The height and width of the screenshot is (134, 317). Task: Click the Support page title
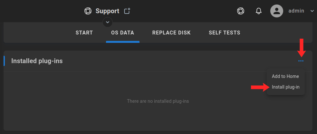point(107,11)
